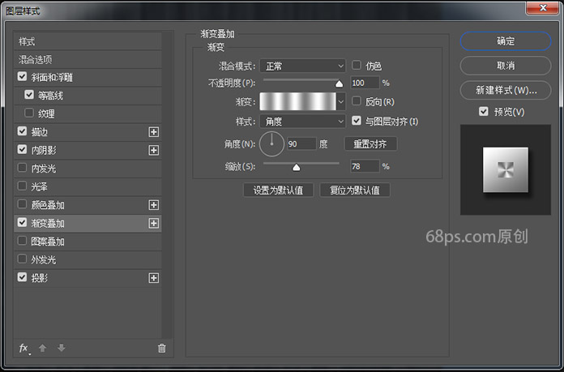The width and height of the screenshot is (564, 372).
Task: Click the 重置对齐 button
Action: 370,144
